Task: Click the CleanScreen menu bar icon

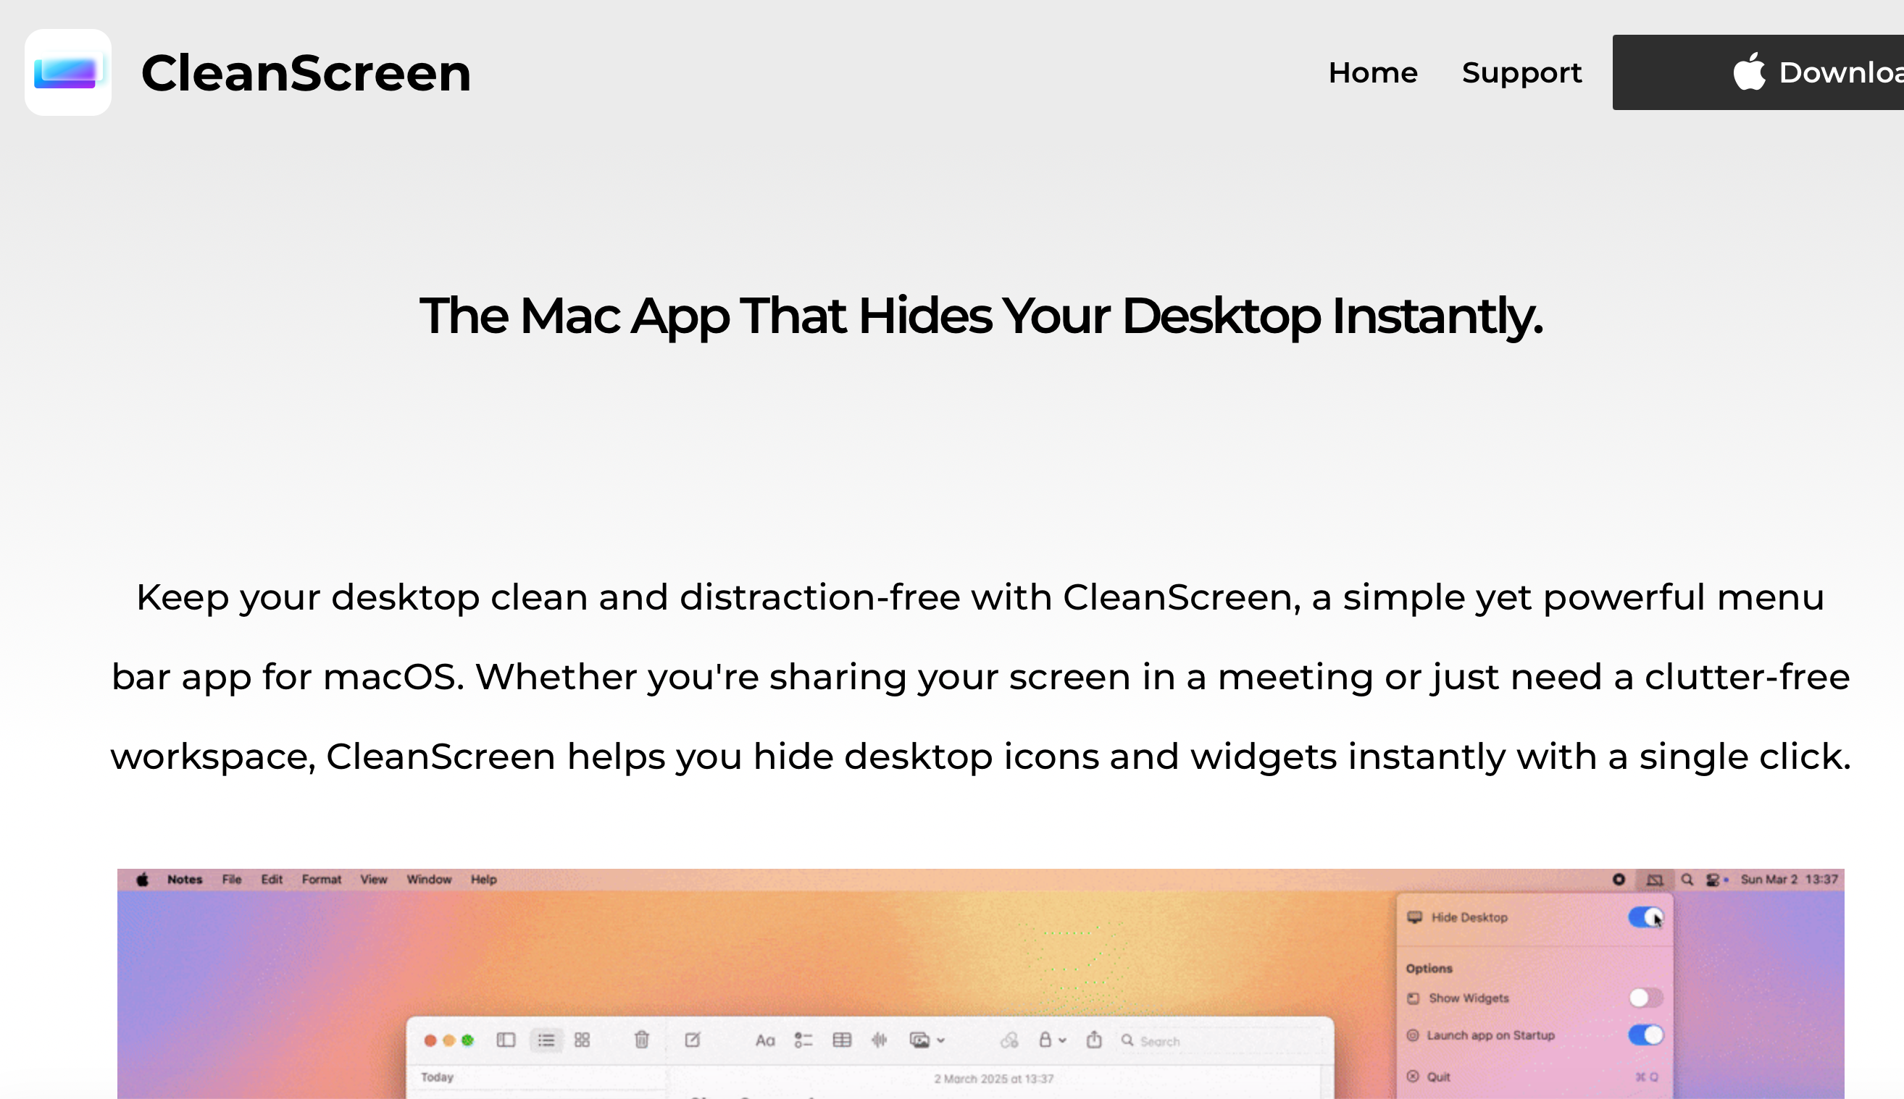Action: pos(1654,880)
